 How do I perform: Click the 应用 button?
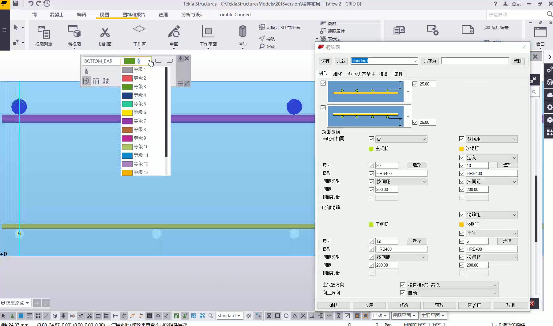(x=369, y=305)
